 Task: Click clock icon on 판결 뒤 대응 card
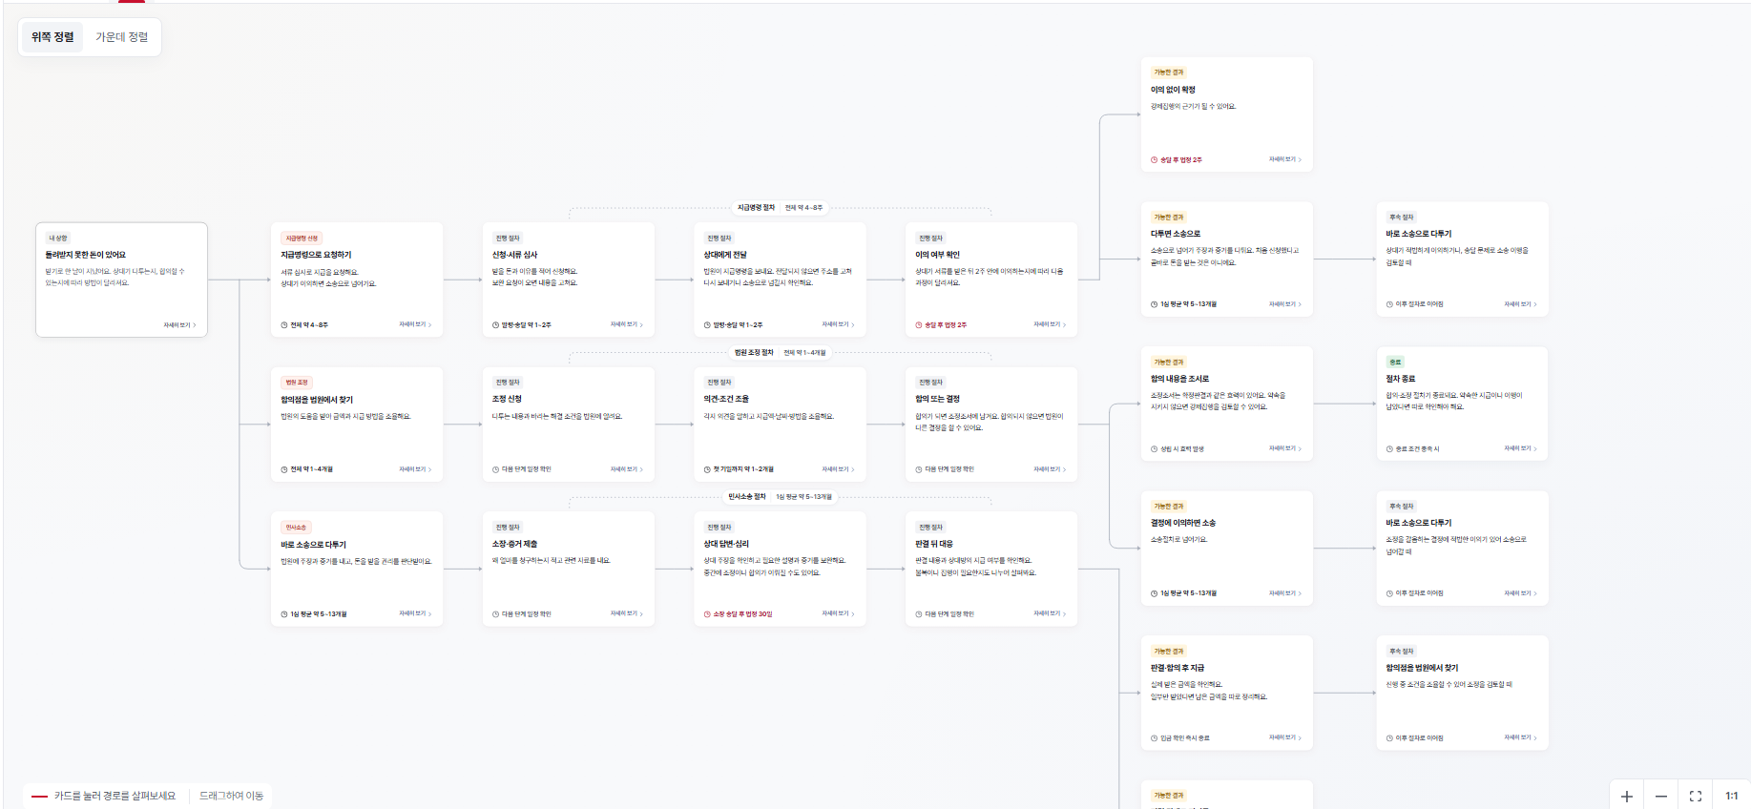point(919,614)
